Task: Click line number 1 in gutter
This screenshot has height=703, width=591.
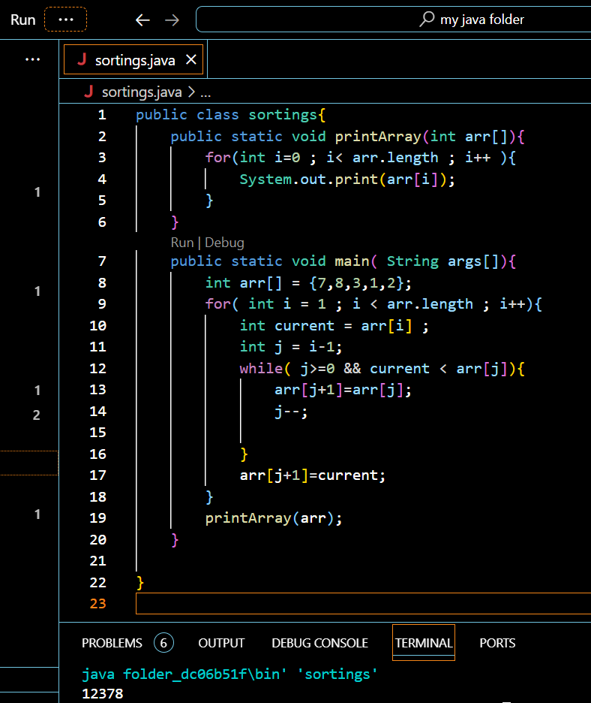Action: click(102, 115)
